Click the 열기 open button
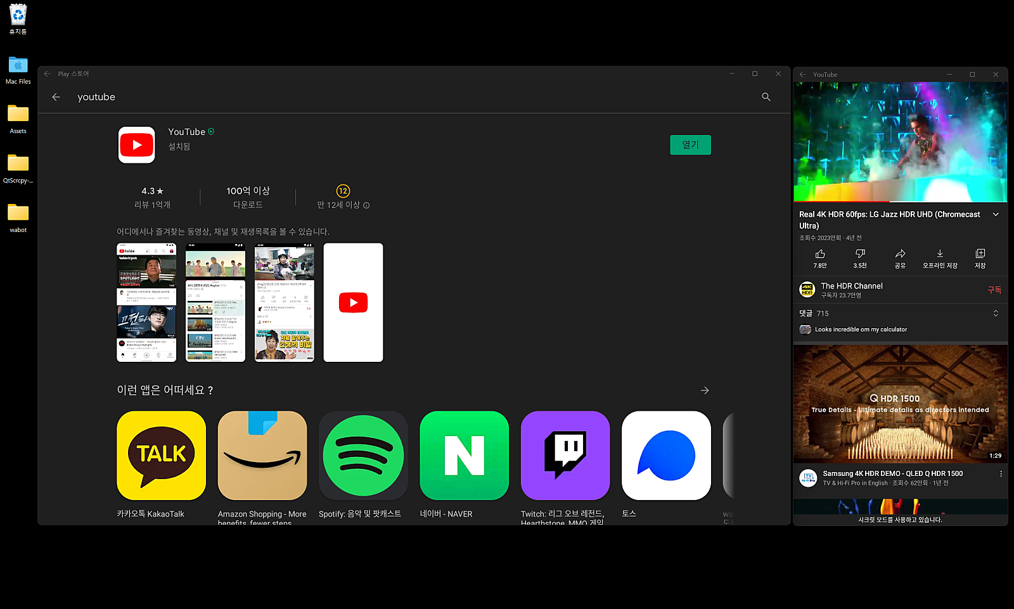 coord(690,145)
